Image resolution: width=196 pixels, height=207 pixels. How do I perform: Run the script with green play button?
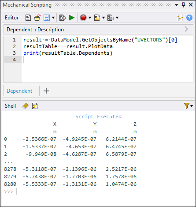72,18
